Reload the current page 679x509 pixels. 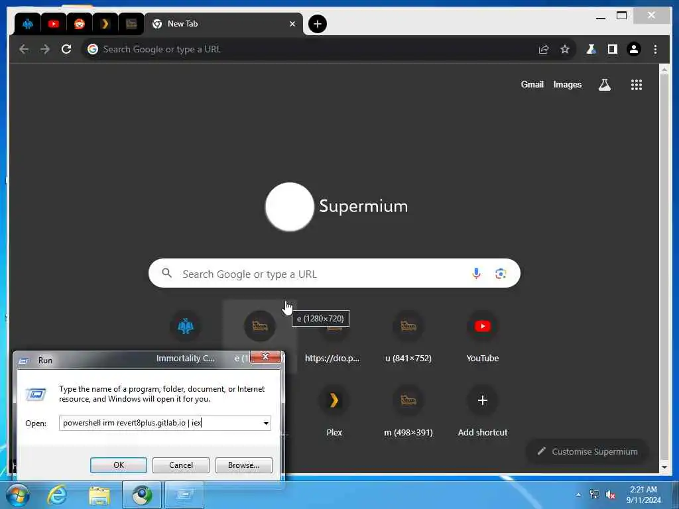point(66,49)
